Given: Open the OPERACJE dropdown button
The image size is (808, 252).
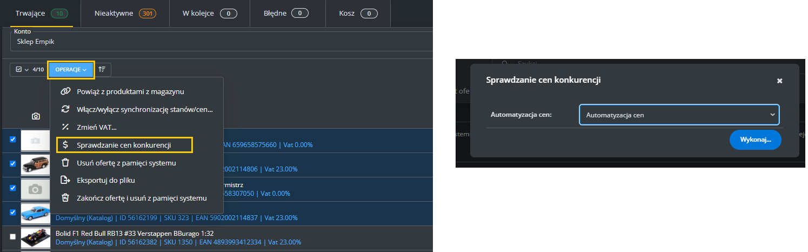Looking at the screenshot, I should click(71, 69).
